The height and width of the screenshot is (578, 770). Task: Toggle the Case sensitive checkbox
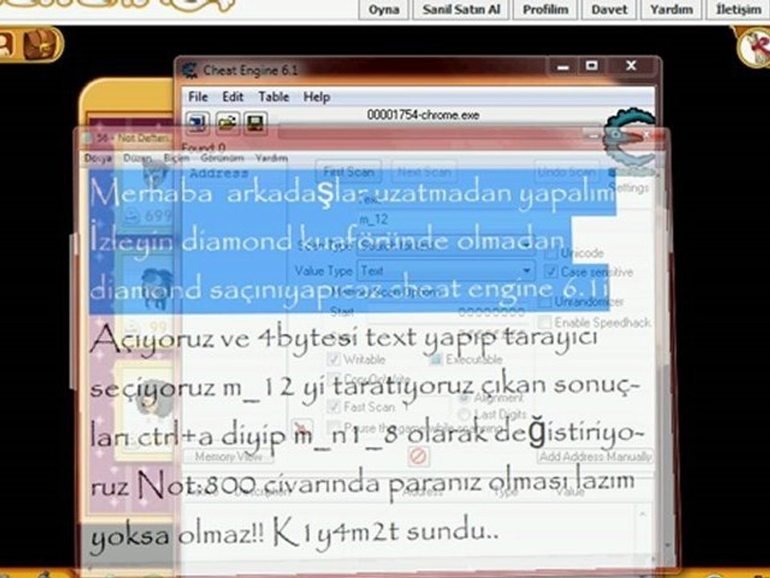[552, 272]
